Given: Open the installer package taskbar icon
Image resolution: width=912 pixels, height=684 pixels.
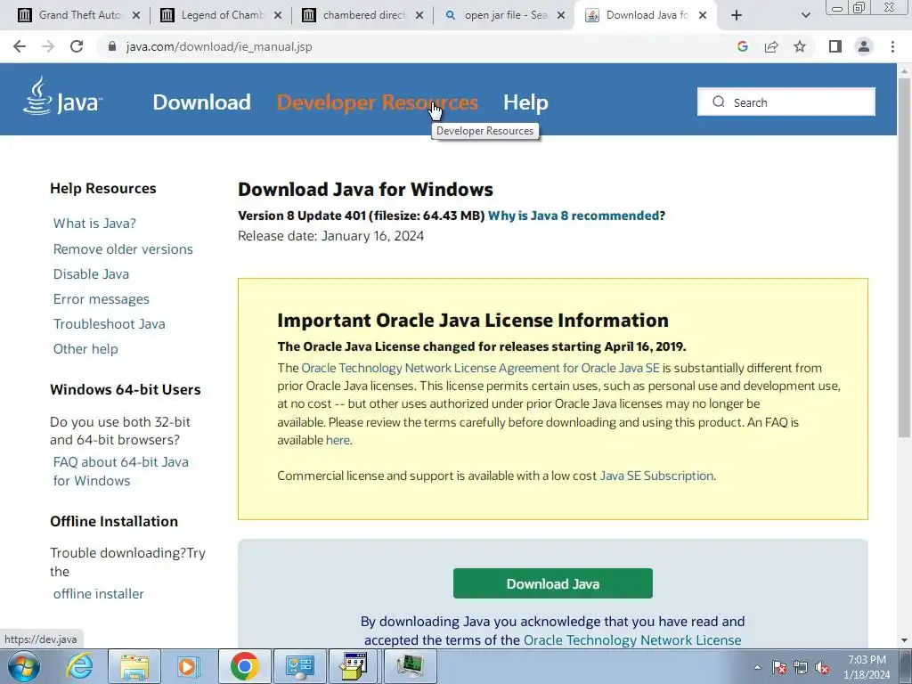Looking at the screenshot, I should click(x=354, y=666).
